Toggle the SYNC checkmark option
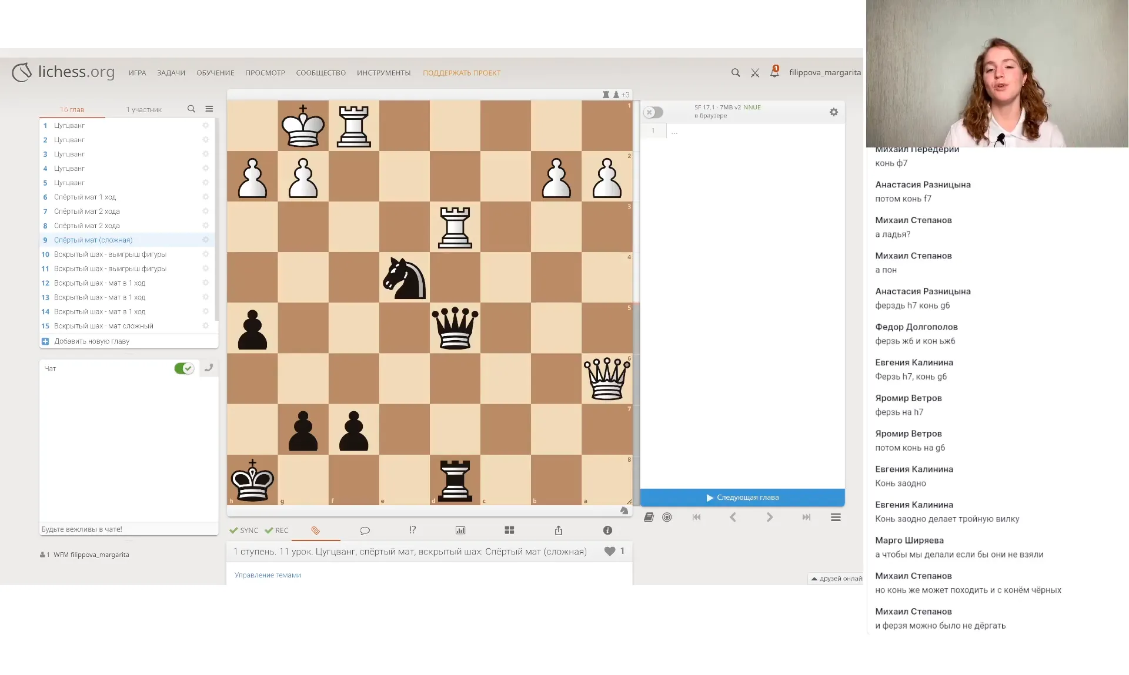Screen dimensions: 1129x675 pos(243,530)
